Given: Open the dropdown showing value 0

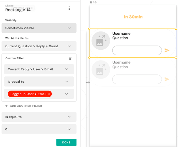Looking at the screenshot, I should pos(39,129).
